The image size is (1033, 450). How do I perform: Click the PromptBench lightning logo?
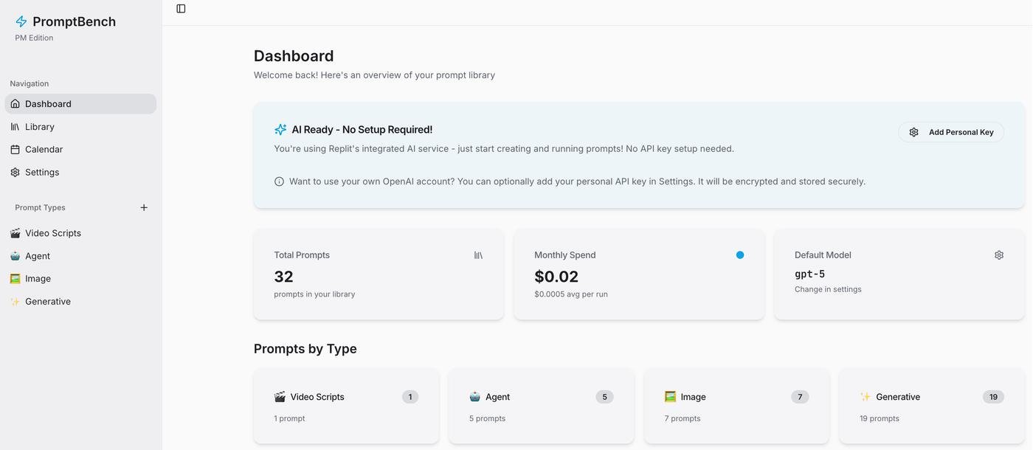coord(21,22)
